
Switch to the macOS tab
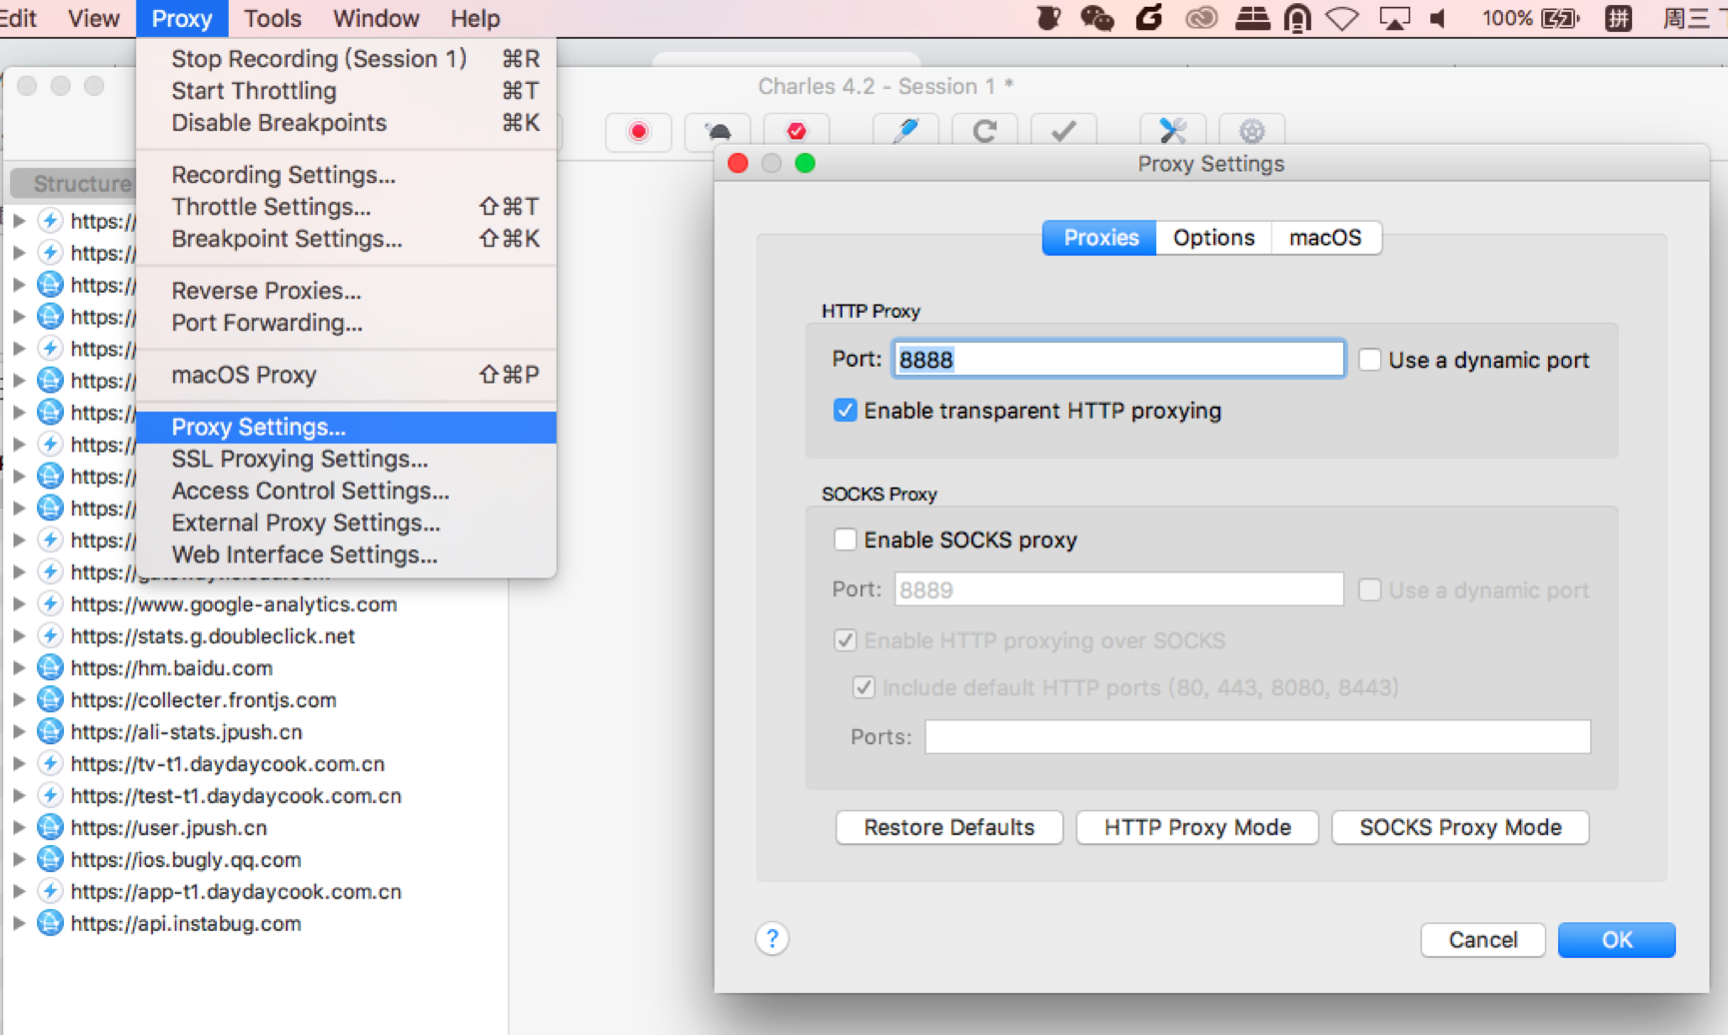pyautogui.click(x=1325, y=238)
